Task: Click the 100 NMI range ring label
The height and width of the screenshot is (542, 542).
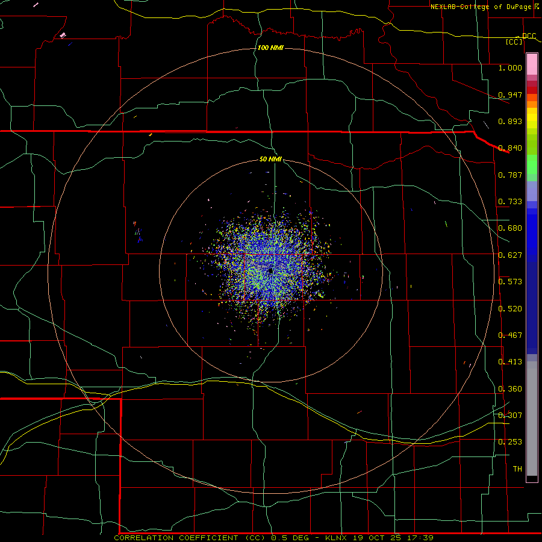Action: (270, 48)
